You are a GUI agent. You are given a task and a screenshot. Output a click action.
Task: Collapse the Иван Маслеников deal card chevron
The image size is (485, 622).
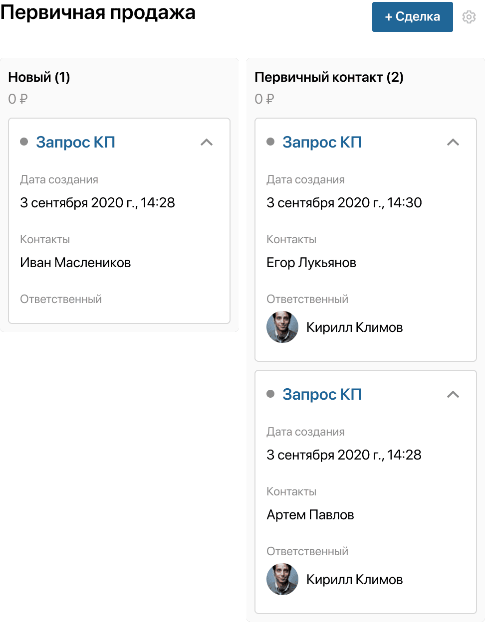[x=207, y=143]
